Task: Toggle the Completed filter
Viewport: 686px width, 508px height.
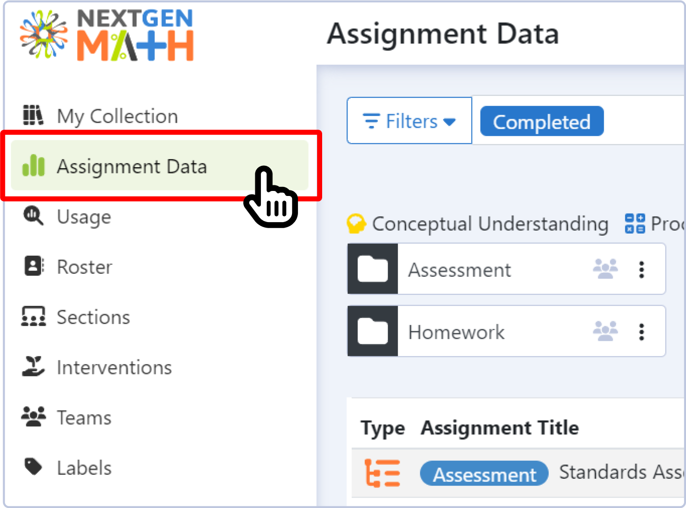Action: (x=542, y=121)
